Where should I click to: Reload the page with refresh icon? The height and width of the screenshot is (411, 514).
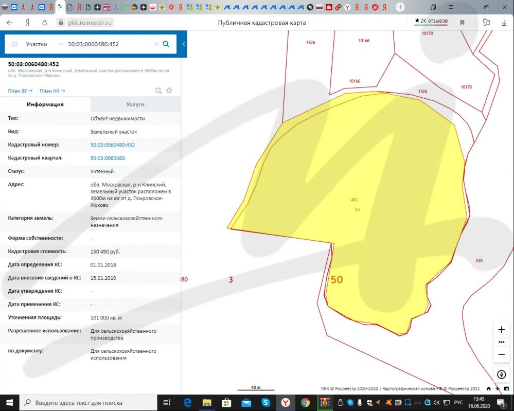pyautogui.click(x=45, y=23)
